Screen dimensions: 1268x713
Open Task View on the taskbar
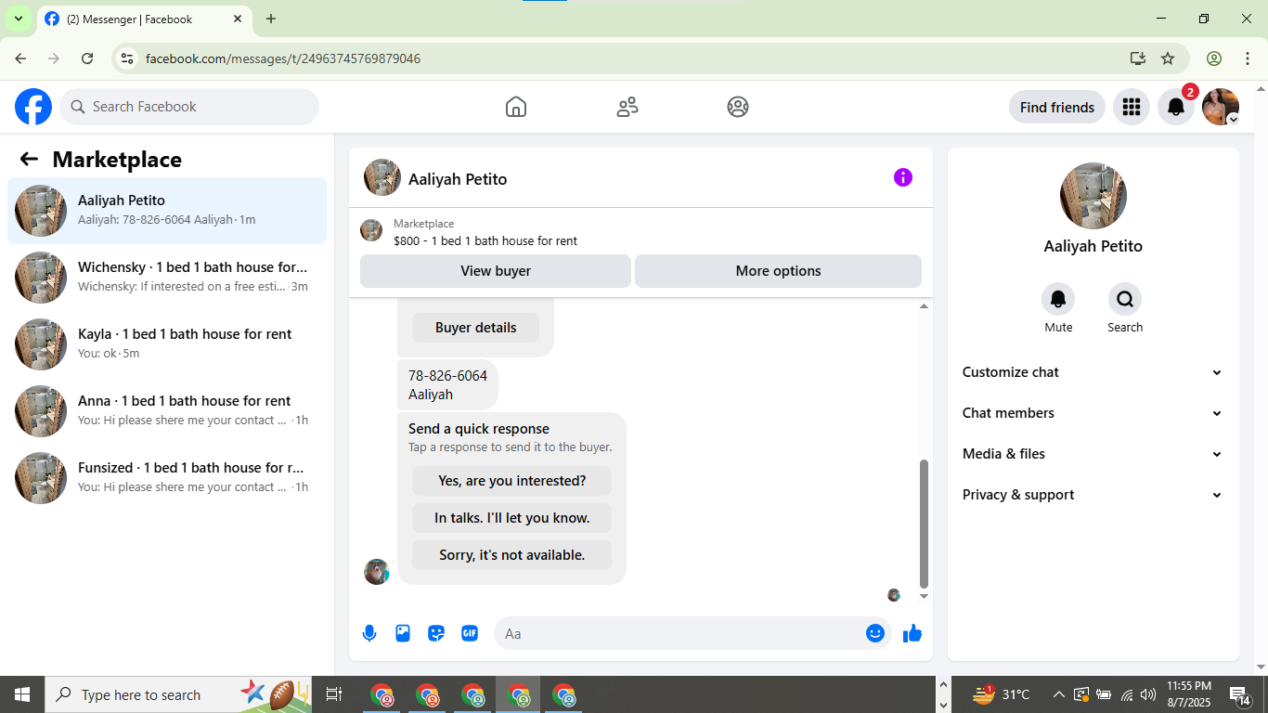point(334,694)
